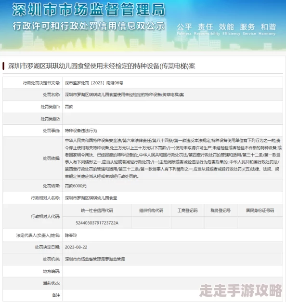
Task: Click the 处罚决定日期 label
Action: pyautogui.click(x=47, y=247)
